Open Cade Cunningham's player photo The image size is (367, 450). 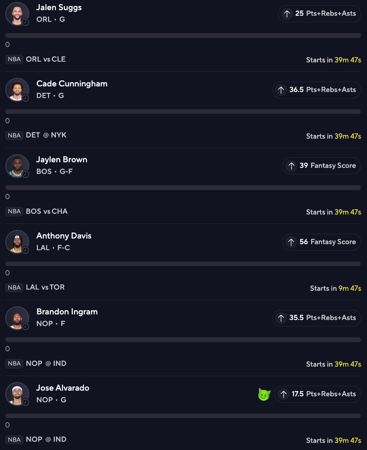click(x=17, y=89)
